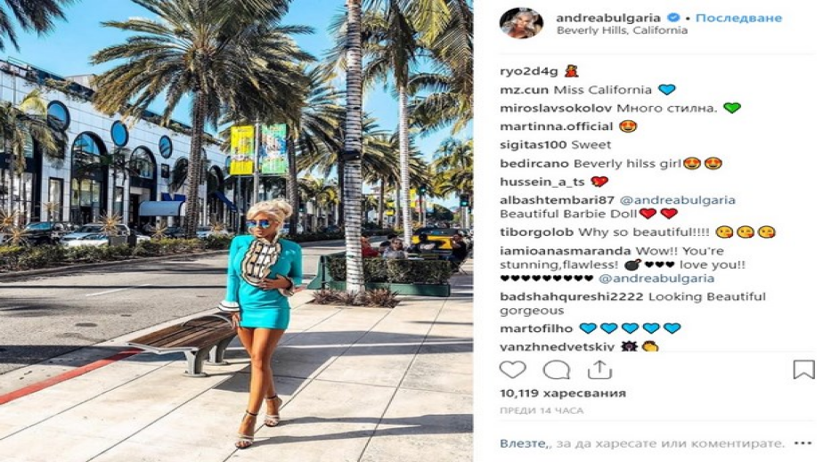Open the three-dot more options menu
Screen dimensions: 823x462
point(803,443)
